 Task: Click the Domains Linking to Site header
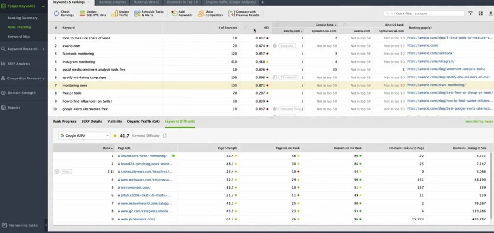click(x=469, y=148)
